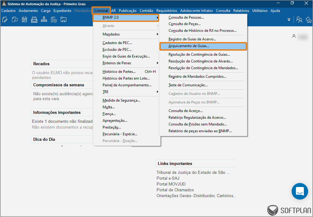Screen dimensions: 313x217
Task: Choose Resolução de Contingência de Mandados
Action: click(x=203, y=68)
